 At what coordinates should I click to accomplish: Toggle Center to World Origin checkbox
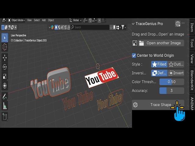pyautogui.click(x=134, y=55)
